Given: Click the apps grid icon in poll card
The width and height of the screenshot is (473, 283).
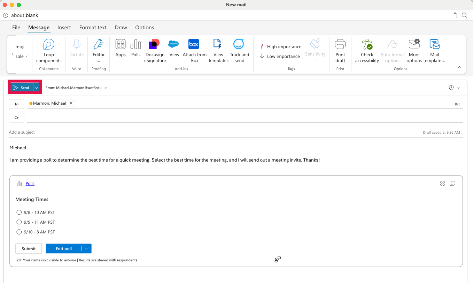Looking at the screenshot, I should coord(443,184).
